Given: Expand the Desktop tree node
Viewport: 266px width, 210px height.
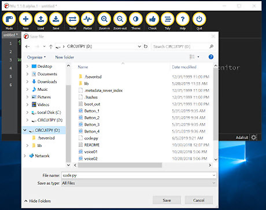Looking at the screenshot, I should click(x=27, y=67).
